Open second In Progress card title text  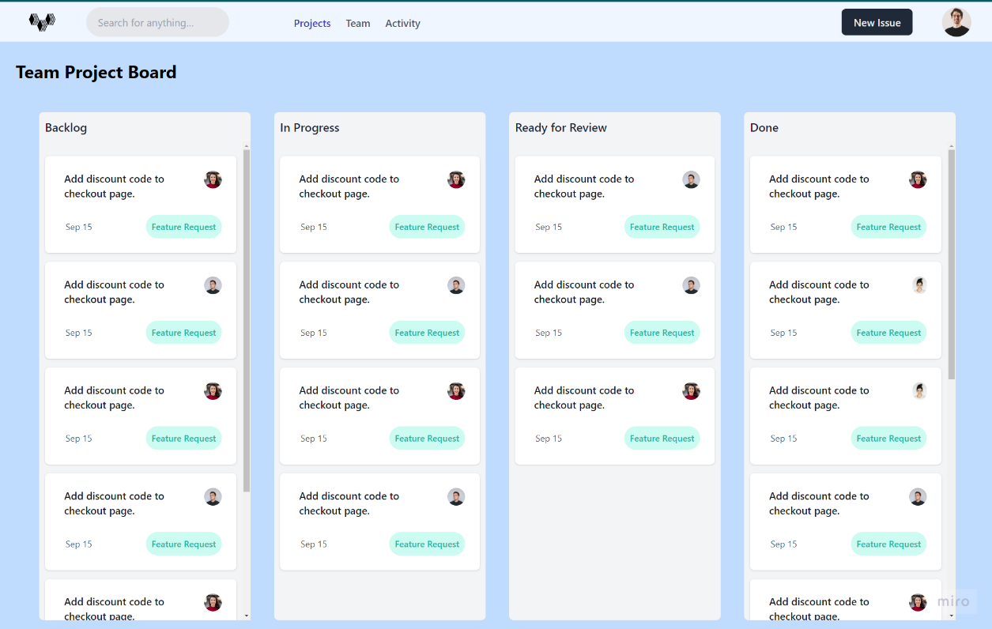point(349,292)
